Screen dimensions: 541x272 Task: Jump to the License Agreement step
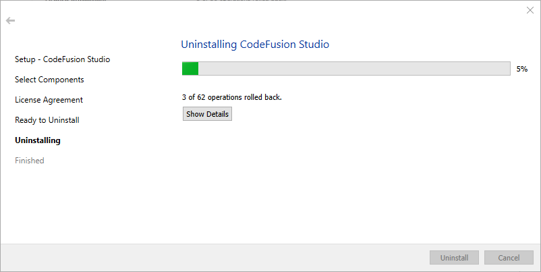pos(49,100)
